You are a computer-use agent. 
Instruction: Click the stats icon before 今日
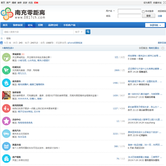point(1,43)
